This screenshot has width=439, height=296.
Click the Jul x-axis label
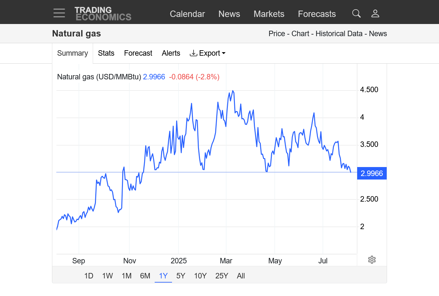(323, 261)
